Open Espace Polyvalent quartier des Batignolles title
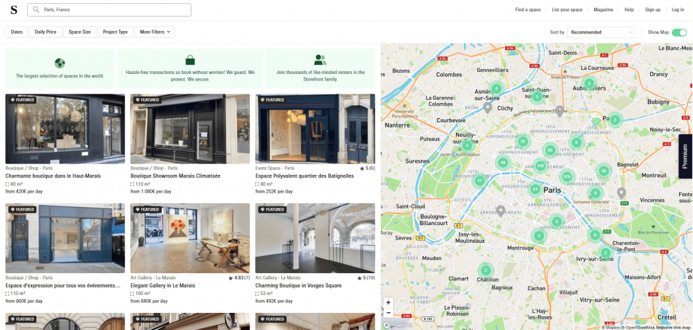Viewport: 693px width, 330px height. [x=304, y=176]
